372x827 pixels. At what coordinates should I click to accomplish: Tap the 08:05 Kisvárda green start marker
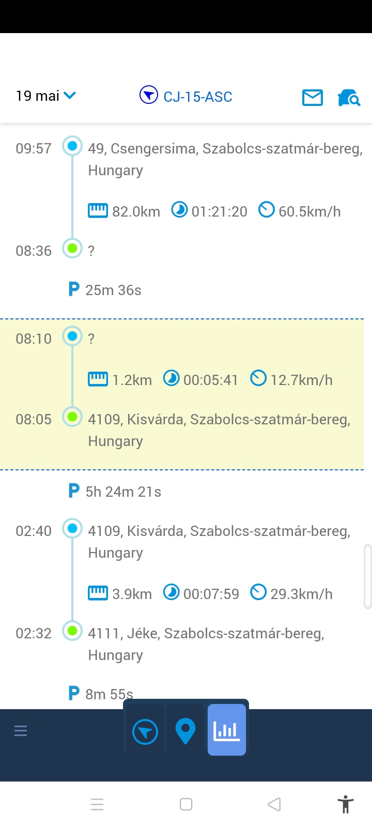[72, 417]
